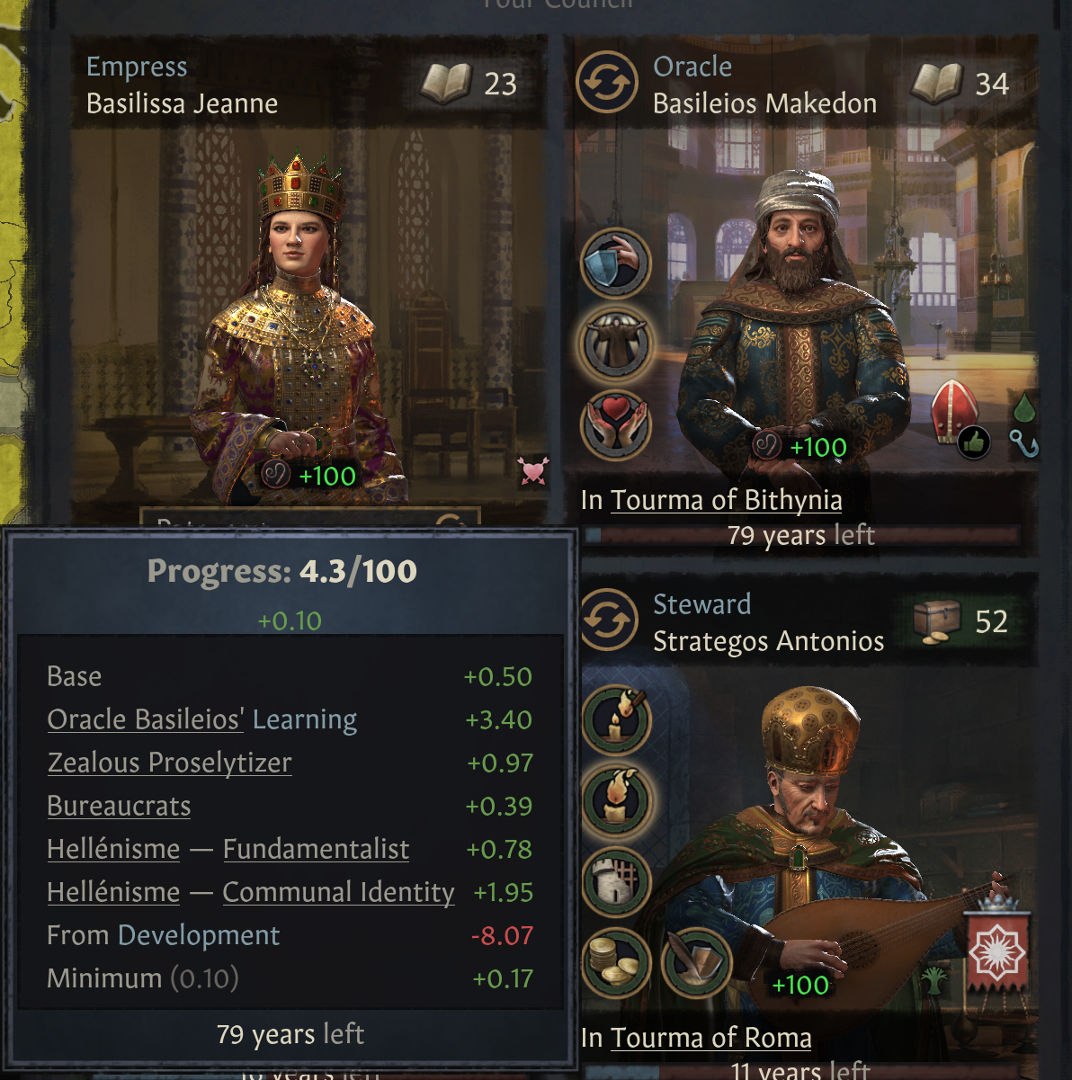Viewport: 1072px width, 1080px height.
Task: Click the lover heart icon beside Empress
Action: point(533,470)
